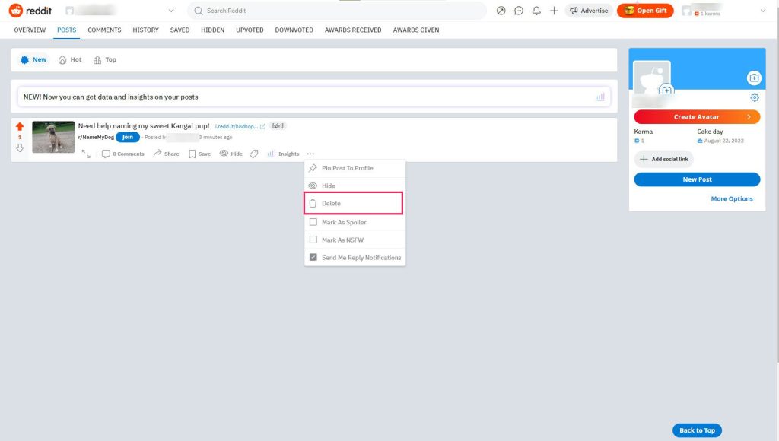Switch to the Comments tab
The image size is (779, 441).
pyautogui.click(x=104, y=30)
